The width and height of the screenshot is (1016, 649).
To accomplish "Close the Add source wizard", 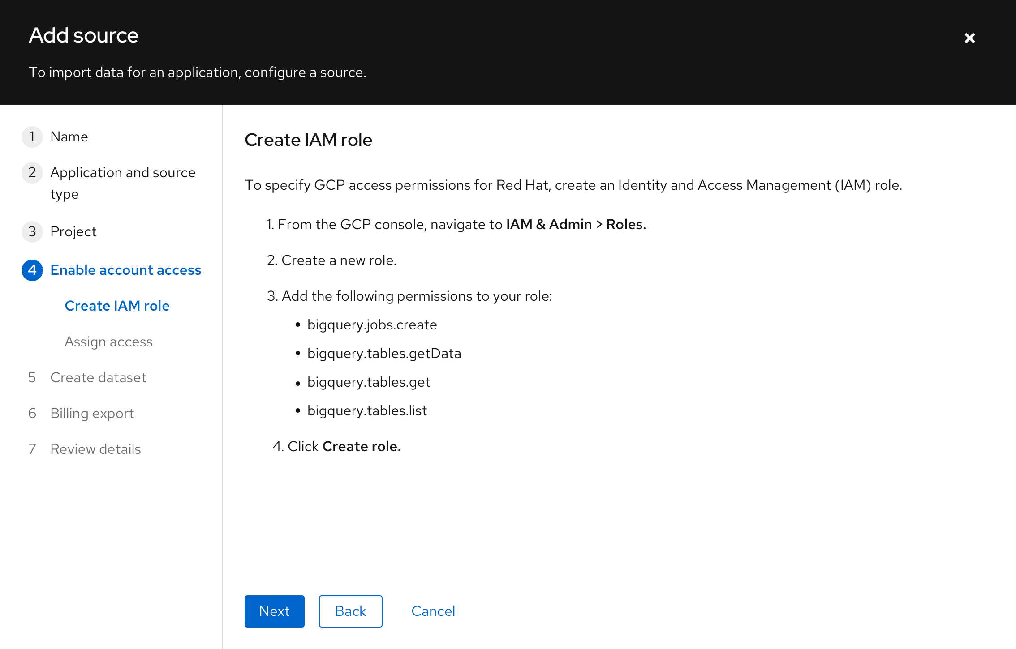I will click(x=969, y=38).
